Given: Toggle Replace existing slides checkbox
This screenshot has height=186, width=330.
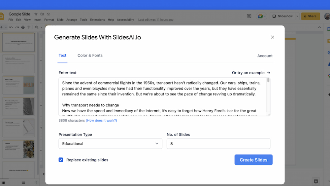Looking at the screenshot, I should (61, 160).
